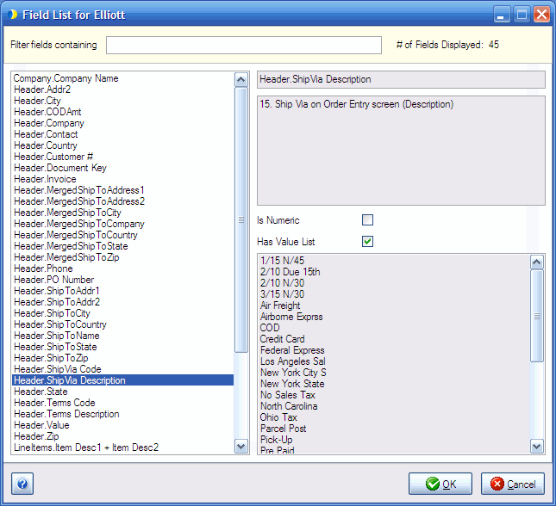Click the selected field name box at top right
Image resolution: width=556 pixels, height=506 pixels.
click(401, 80)
